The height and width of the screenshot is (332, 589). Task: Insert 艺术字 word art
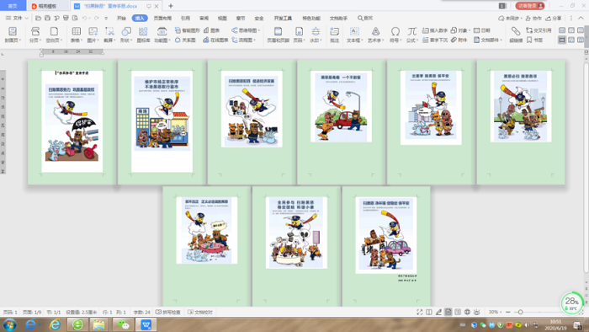[375, 34]
